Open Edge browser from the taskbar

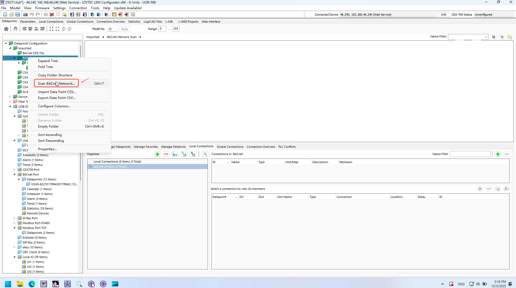pos(32,284)
